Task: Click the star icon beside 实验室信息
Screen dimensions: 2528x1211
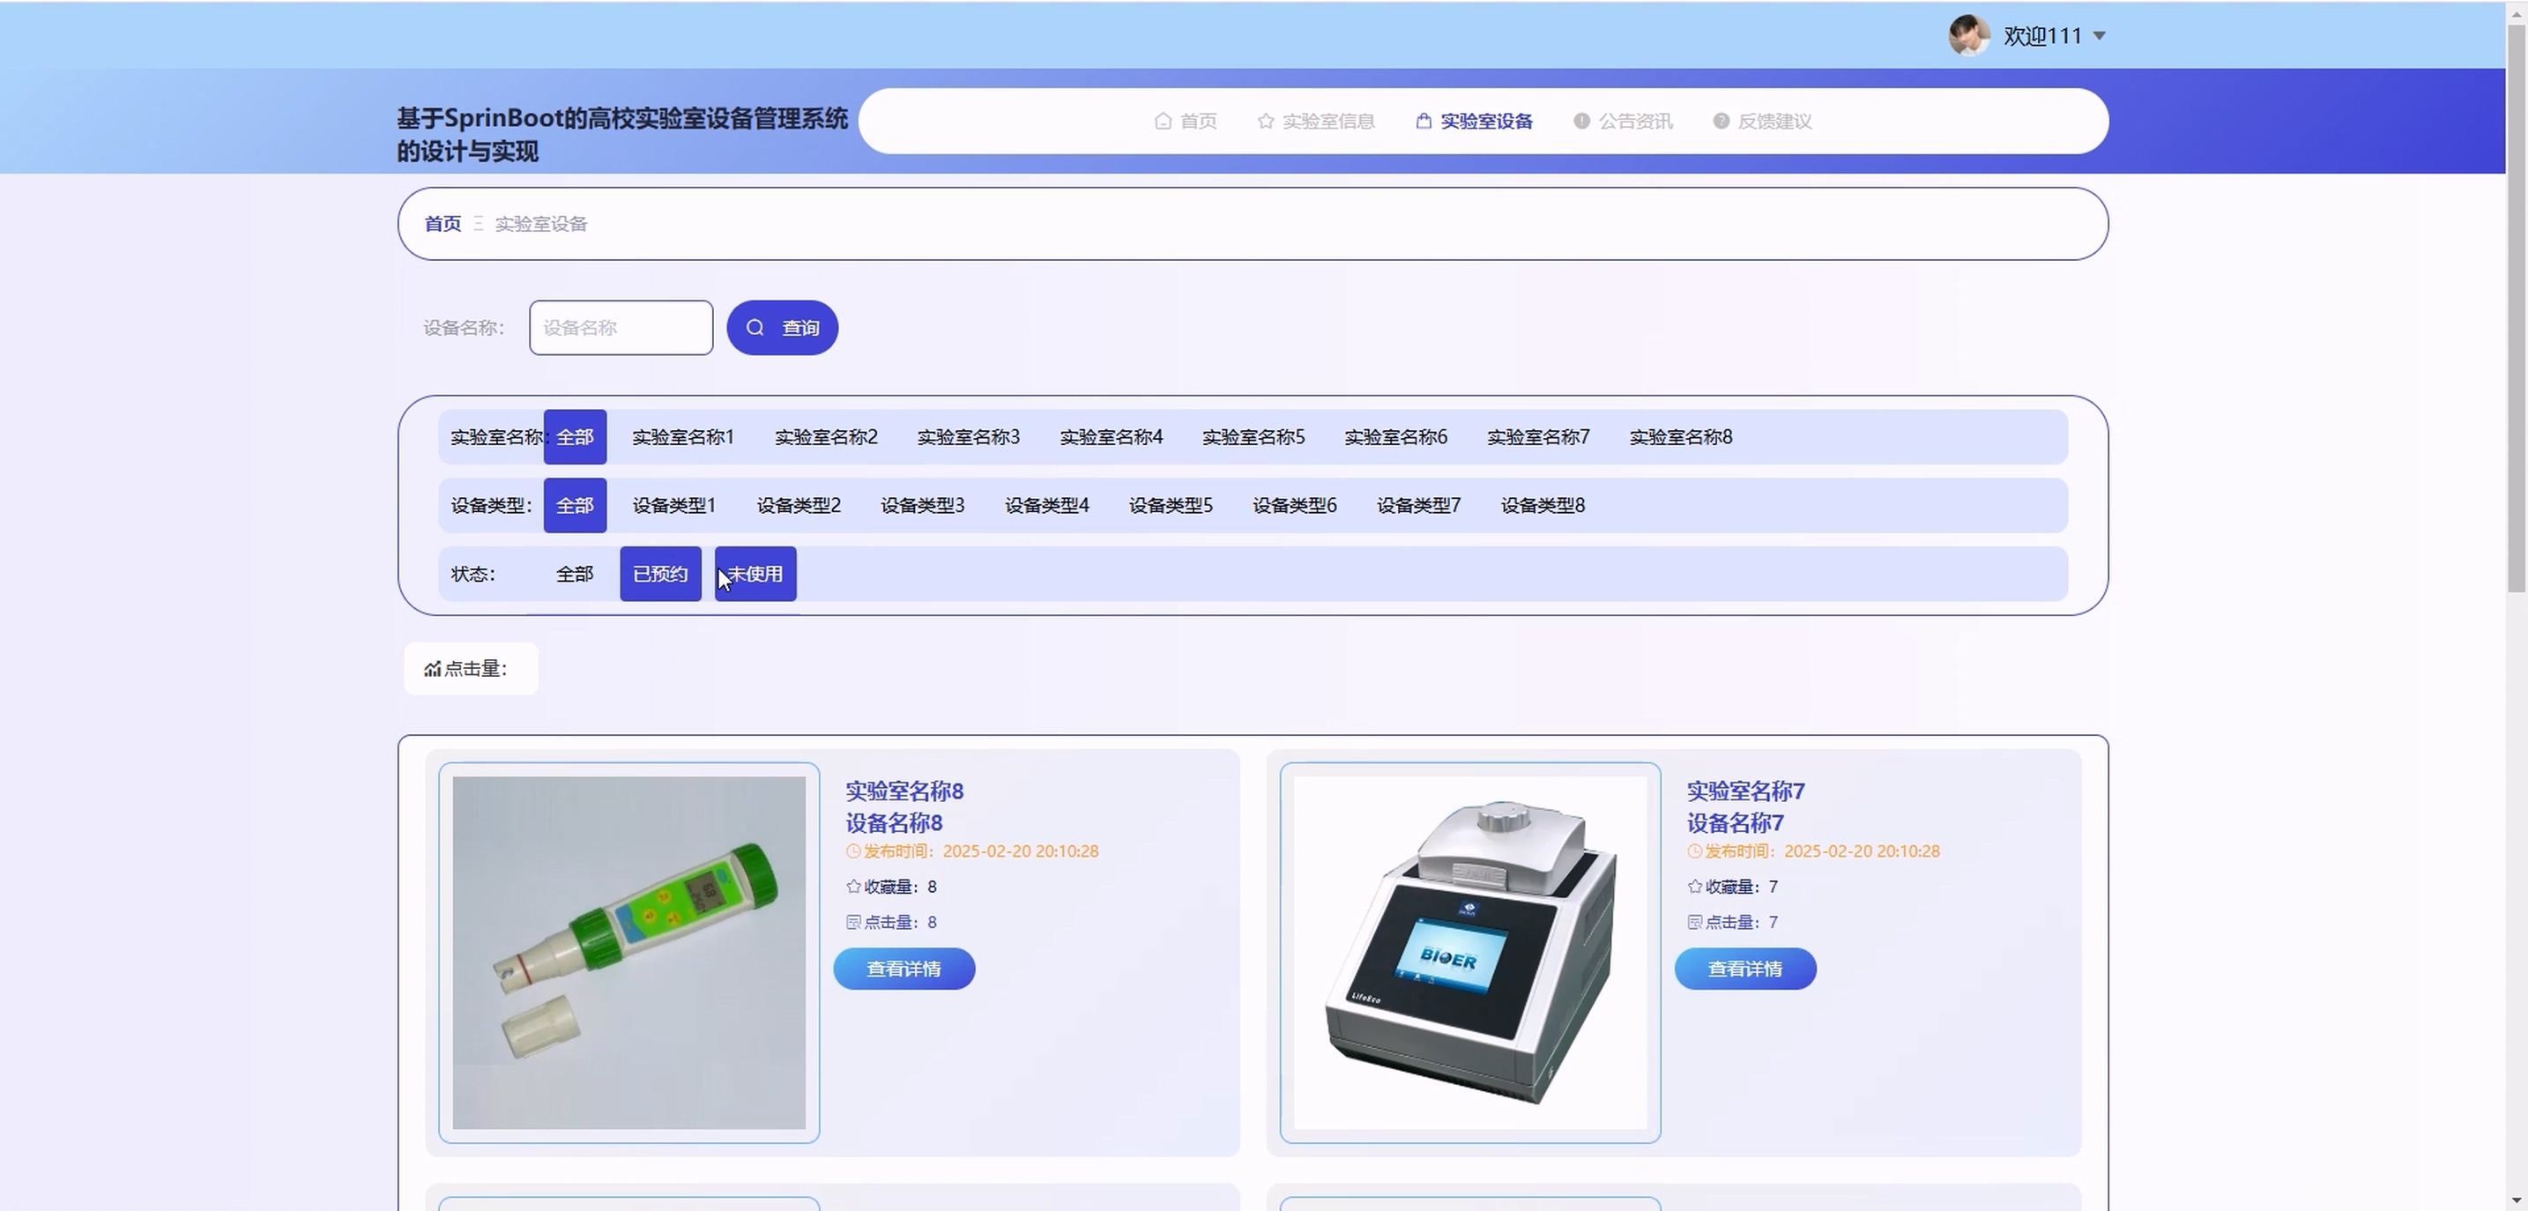Action: pos(1266,121)
